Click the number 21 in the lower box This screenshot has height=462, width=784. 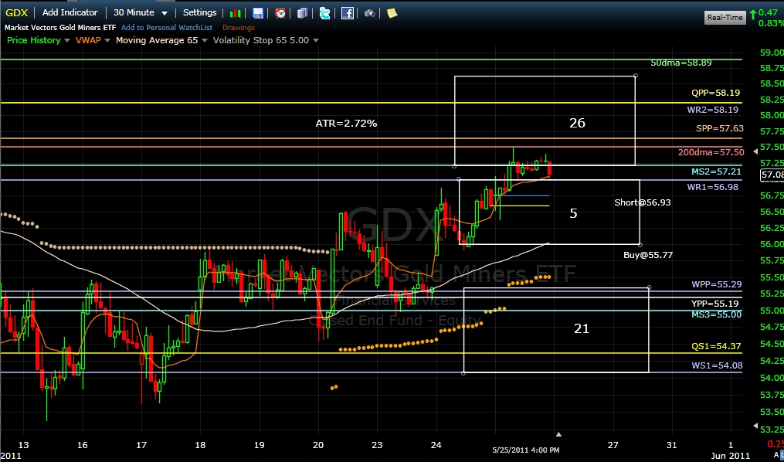pyautogui.click(x=582, y=328)
